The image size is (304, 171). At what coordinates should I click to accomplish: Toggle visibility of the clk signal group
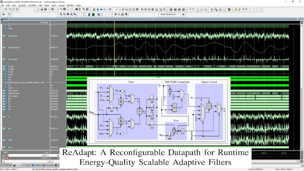point(6,26)
